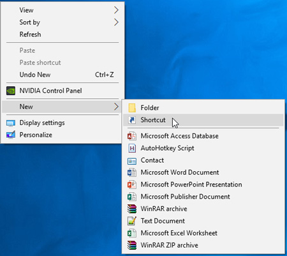This screenshot has height=256, width=287.
Task: Create a new Shortcut
Action: click(203, 120)
